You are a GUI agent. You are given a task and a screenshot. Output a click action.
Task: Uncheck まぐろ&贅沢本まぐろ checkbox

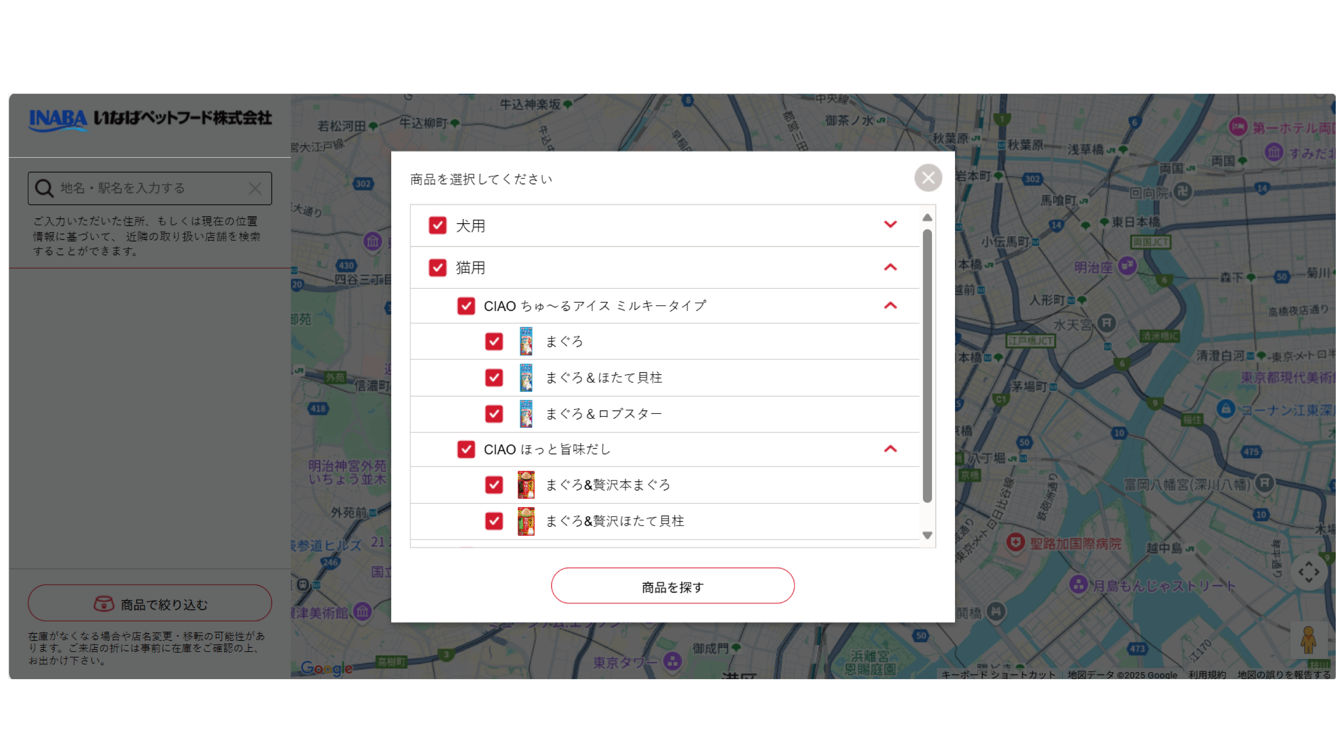[494, 485]
